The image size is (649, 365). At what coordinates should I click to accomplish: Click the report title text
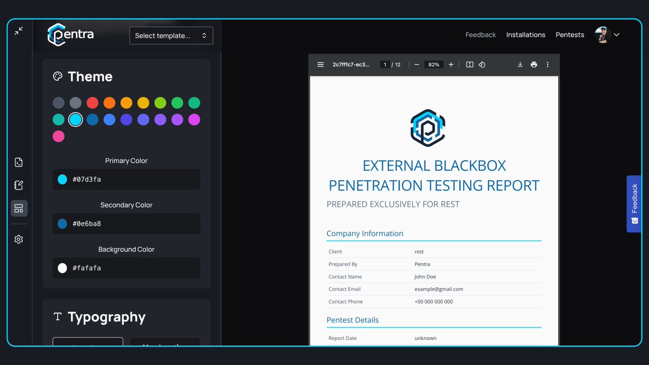tap(434, 175)
